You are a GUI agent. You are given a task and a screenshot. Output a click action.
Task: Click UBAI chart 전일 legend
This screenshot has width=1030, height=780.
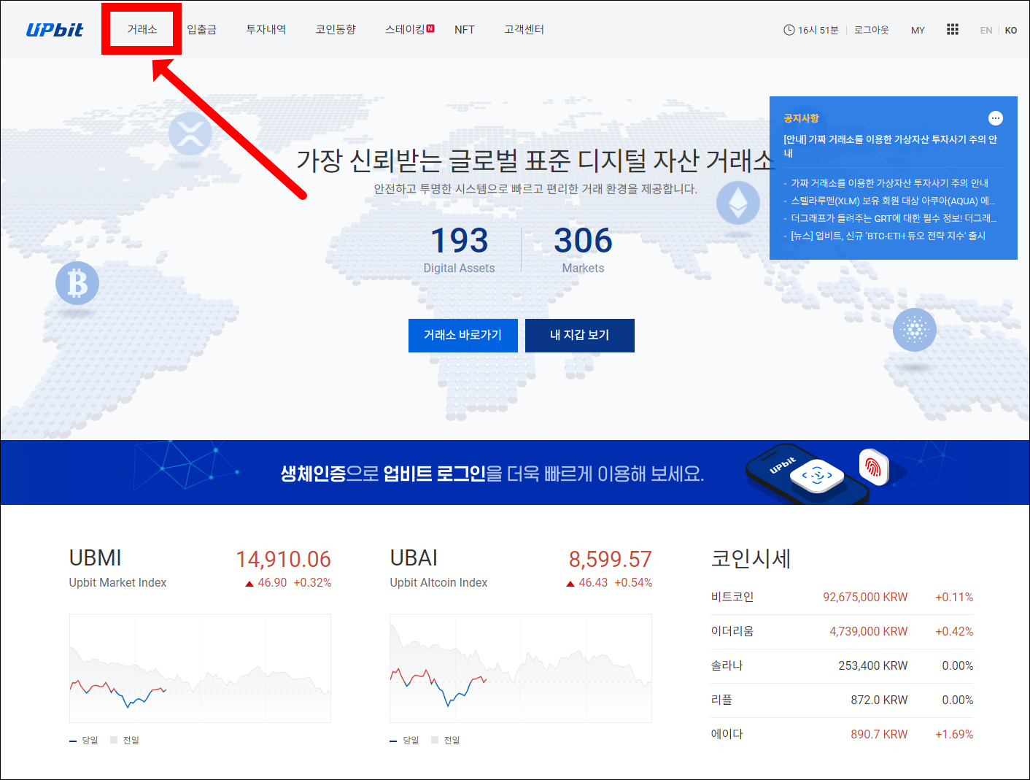(x=446, y=741)
